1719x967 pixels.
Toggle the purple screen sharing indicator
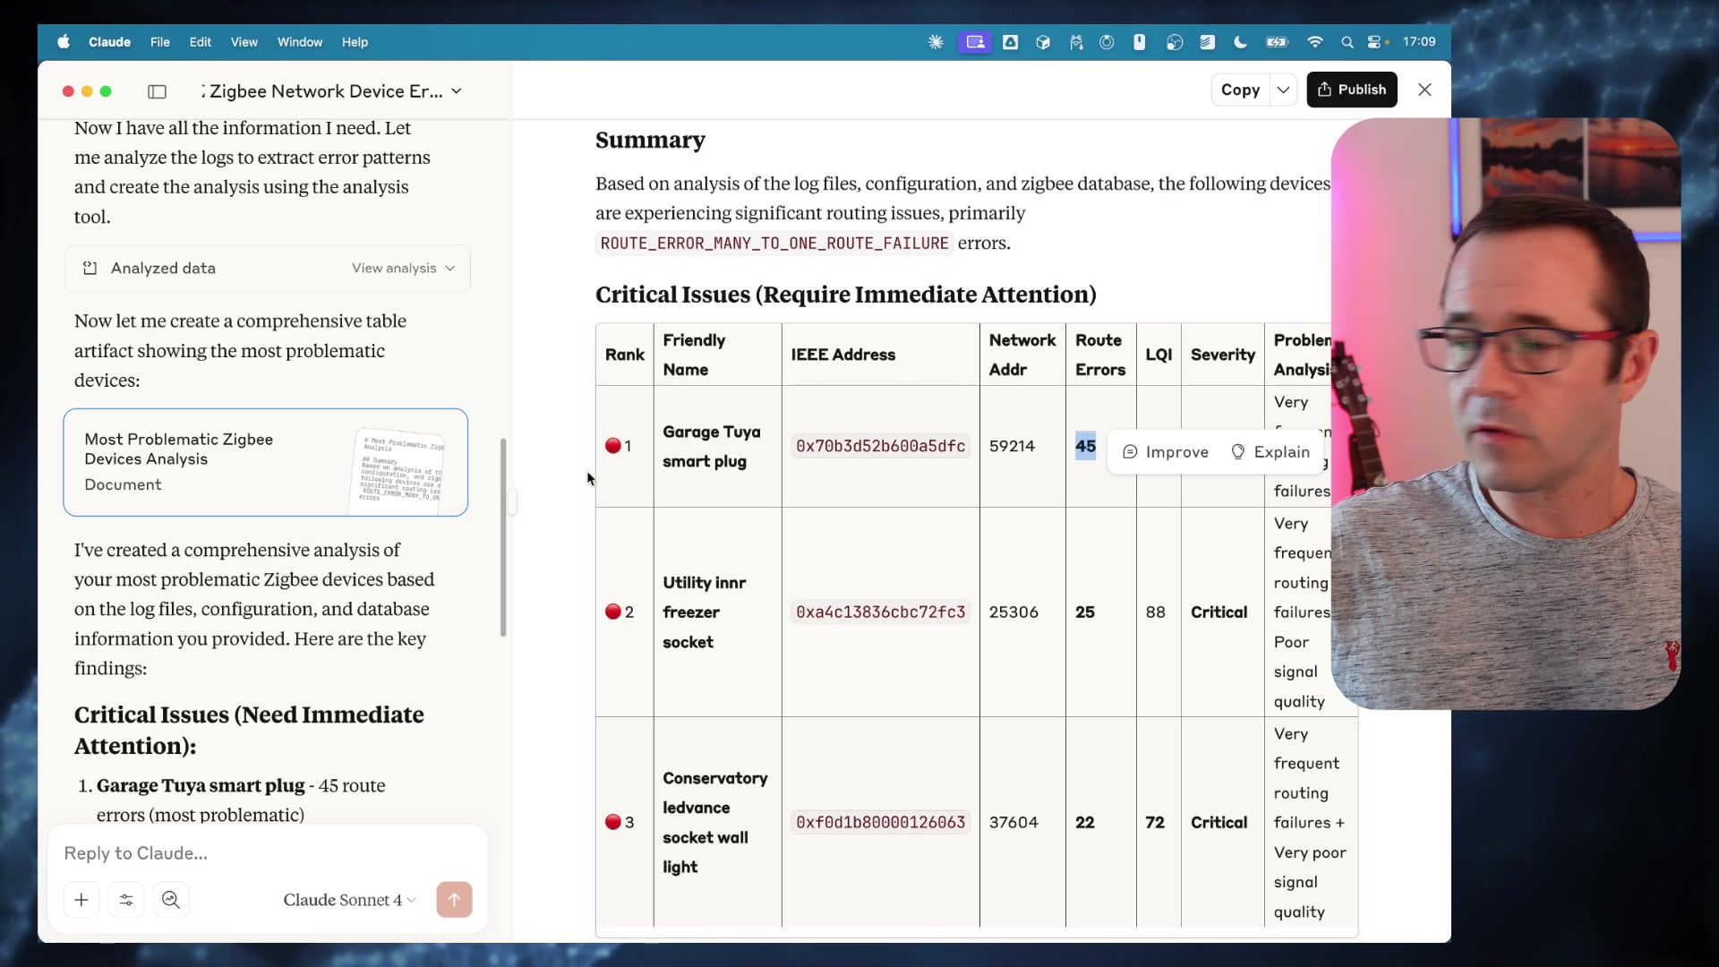976,42
